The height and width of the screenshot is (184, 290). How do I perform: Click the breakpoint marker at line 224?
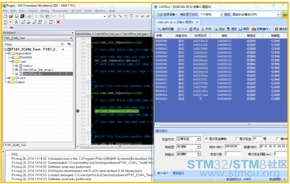click(78, 111)
